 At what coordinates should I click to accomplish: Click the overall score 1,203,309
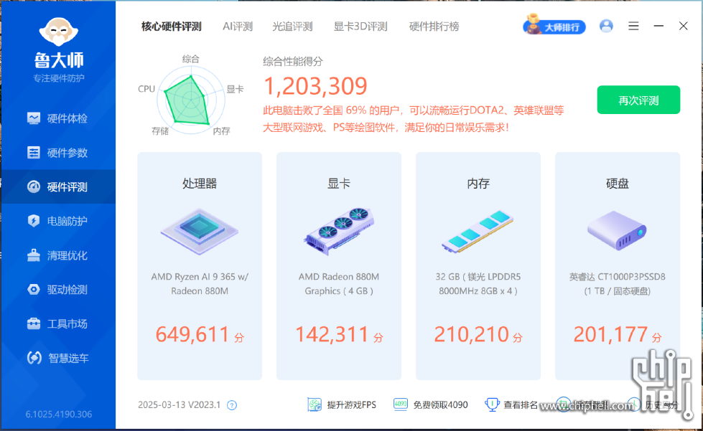pyautogui.click(x=315, y=86)
